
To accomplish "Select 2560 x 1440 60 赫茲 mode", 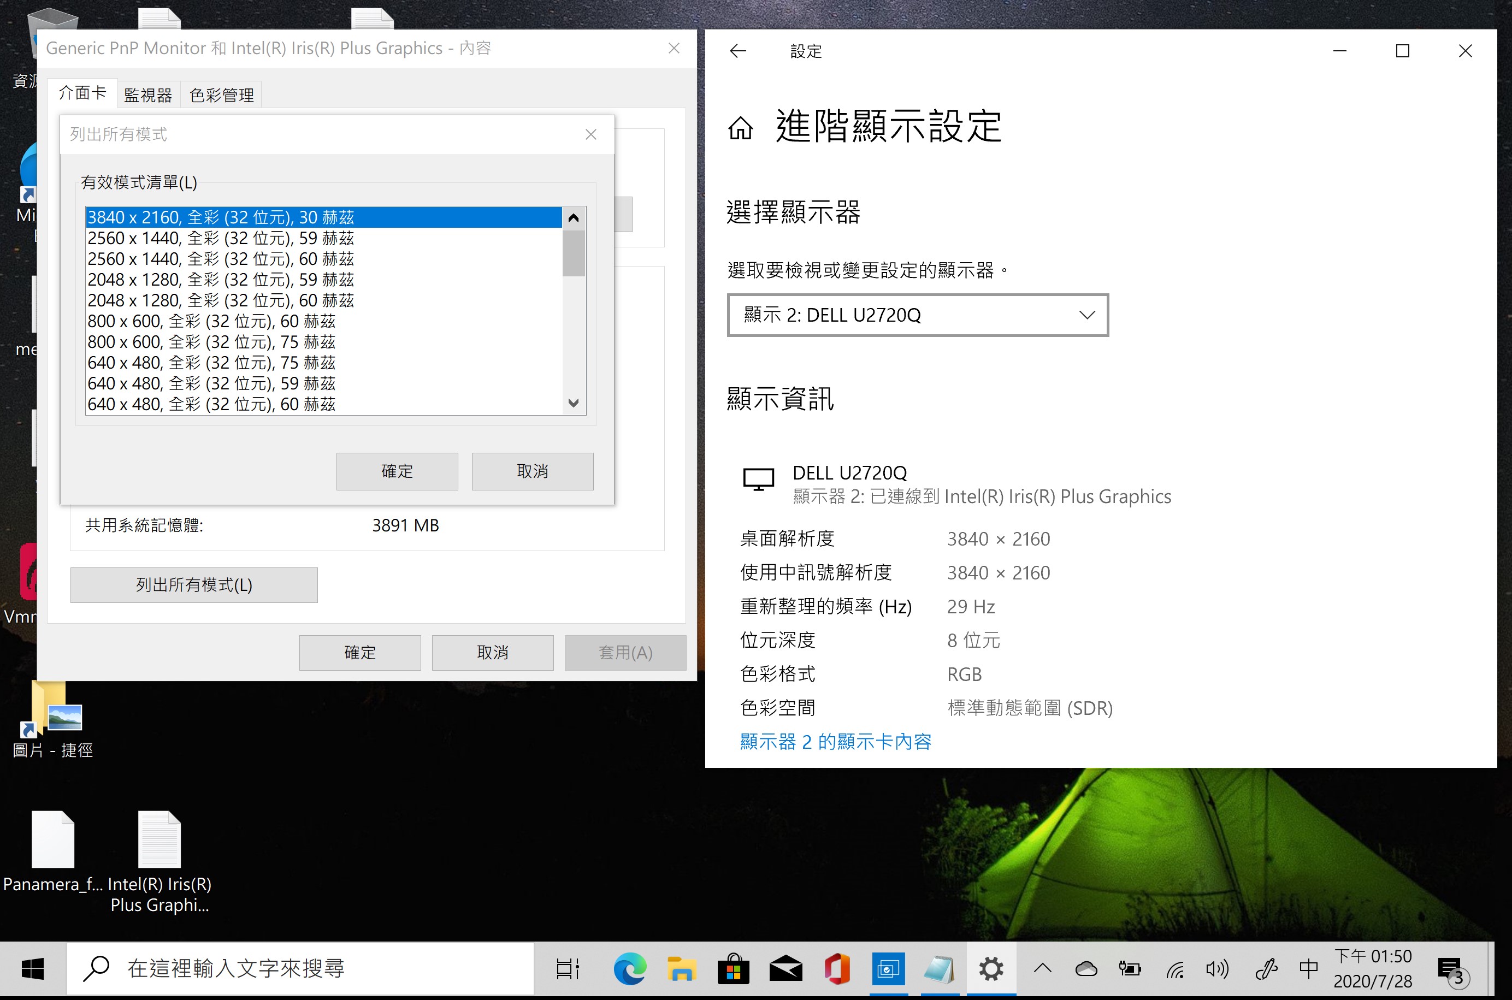I will (x=221, y=259).
